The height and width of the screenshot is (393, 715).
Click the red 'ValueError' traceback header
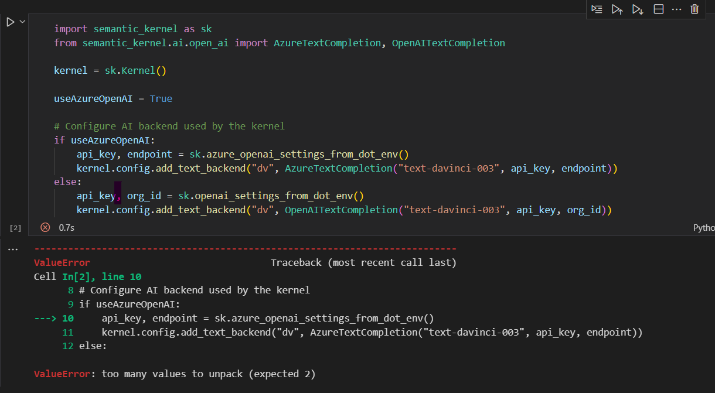tap(62, 262)
